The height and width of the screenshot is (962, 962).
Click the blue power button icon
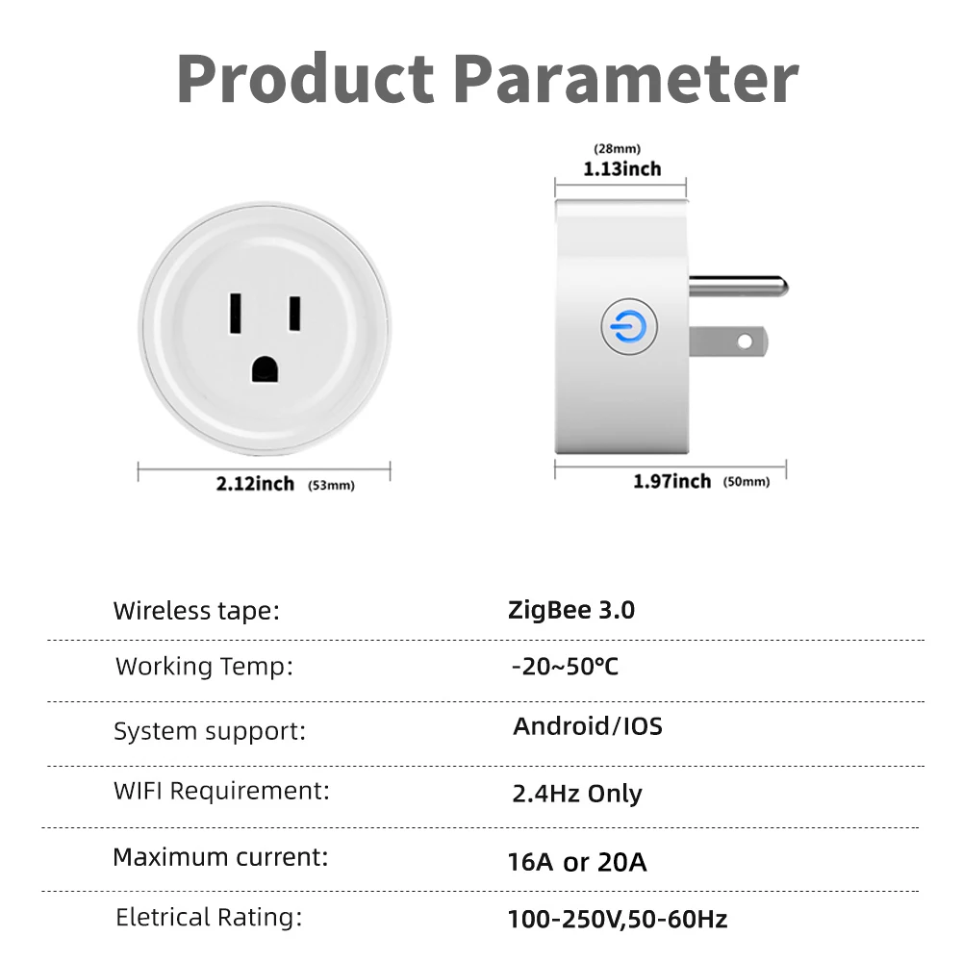point(629,326)
